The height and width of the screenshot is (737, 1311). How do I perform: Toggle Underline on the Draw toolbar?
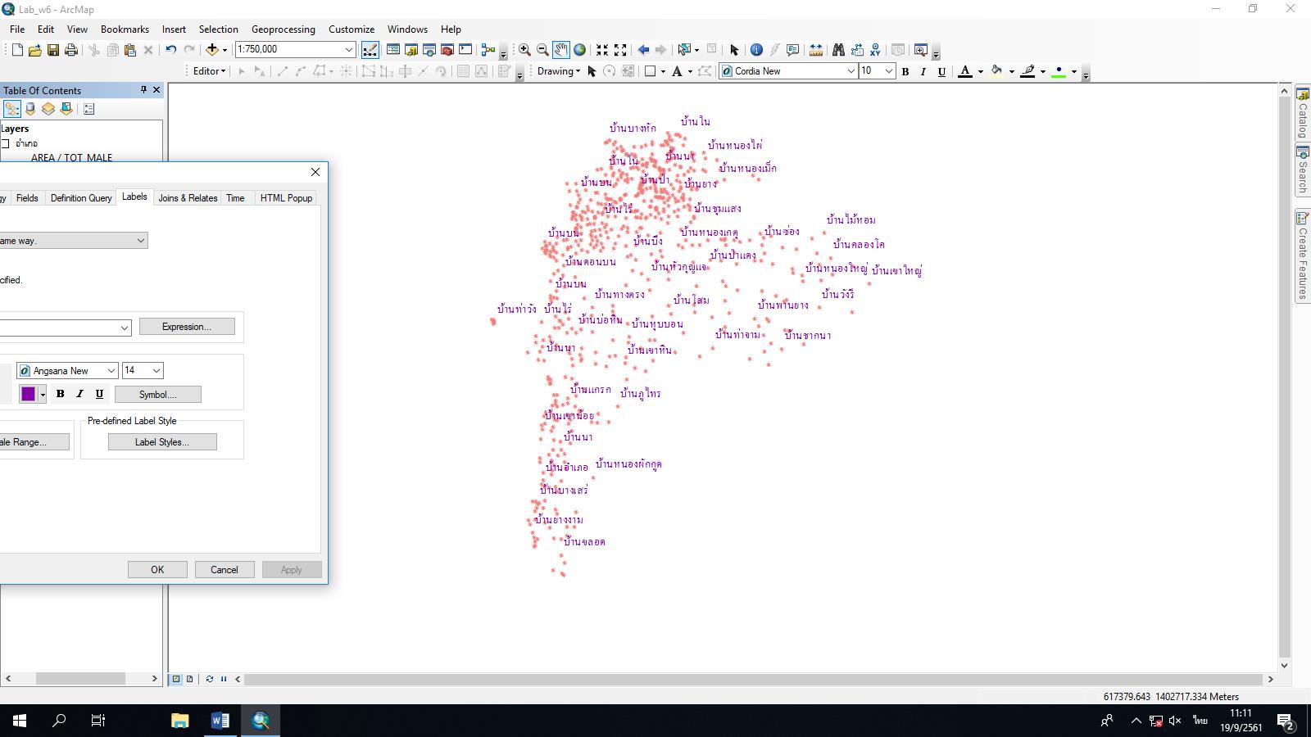click(x=941, y=71)
